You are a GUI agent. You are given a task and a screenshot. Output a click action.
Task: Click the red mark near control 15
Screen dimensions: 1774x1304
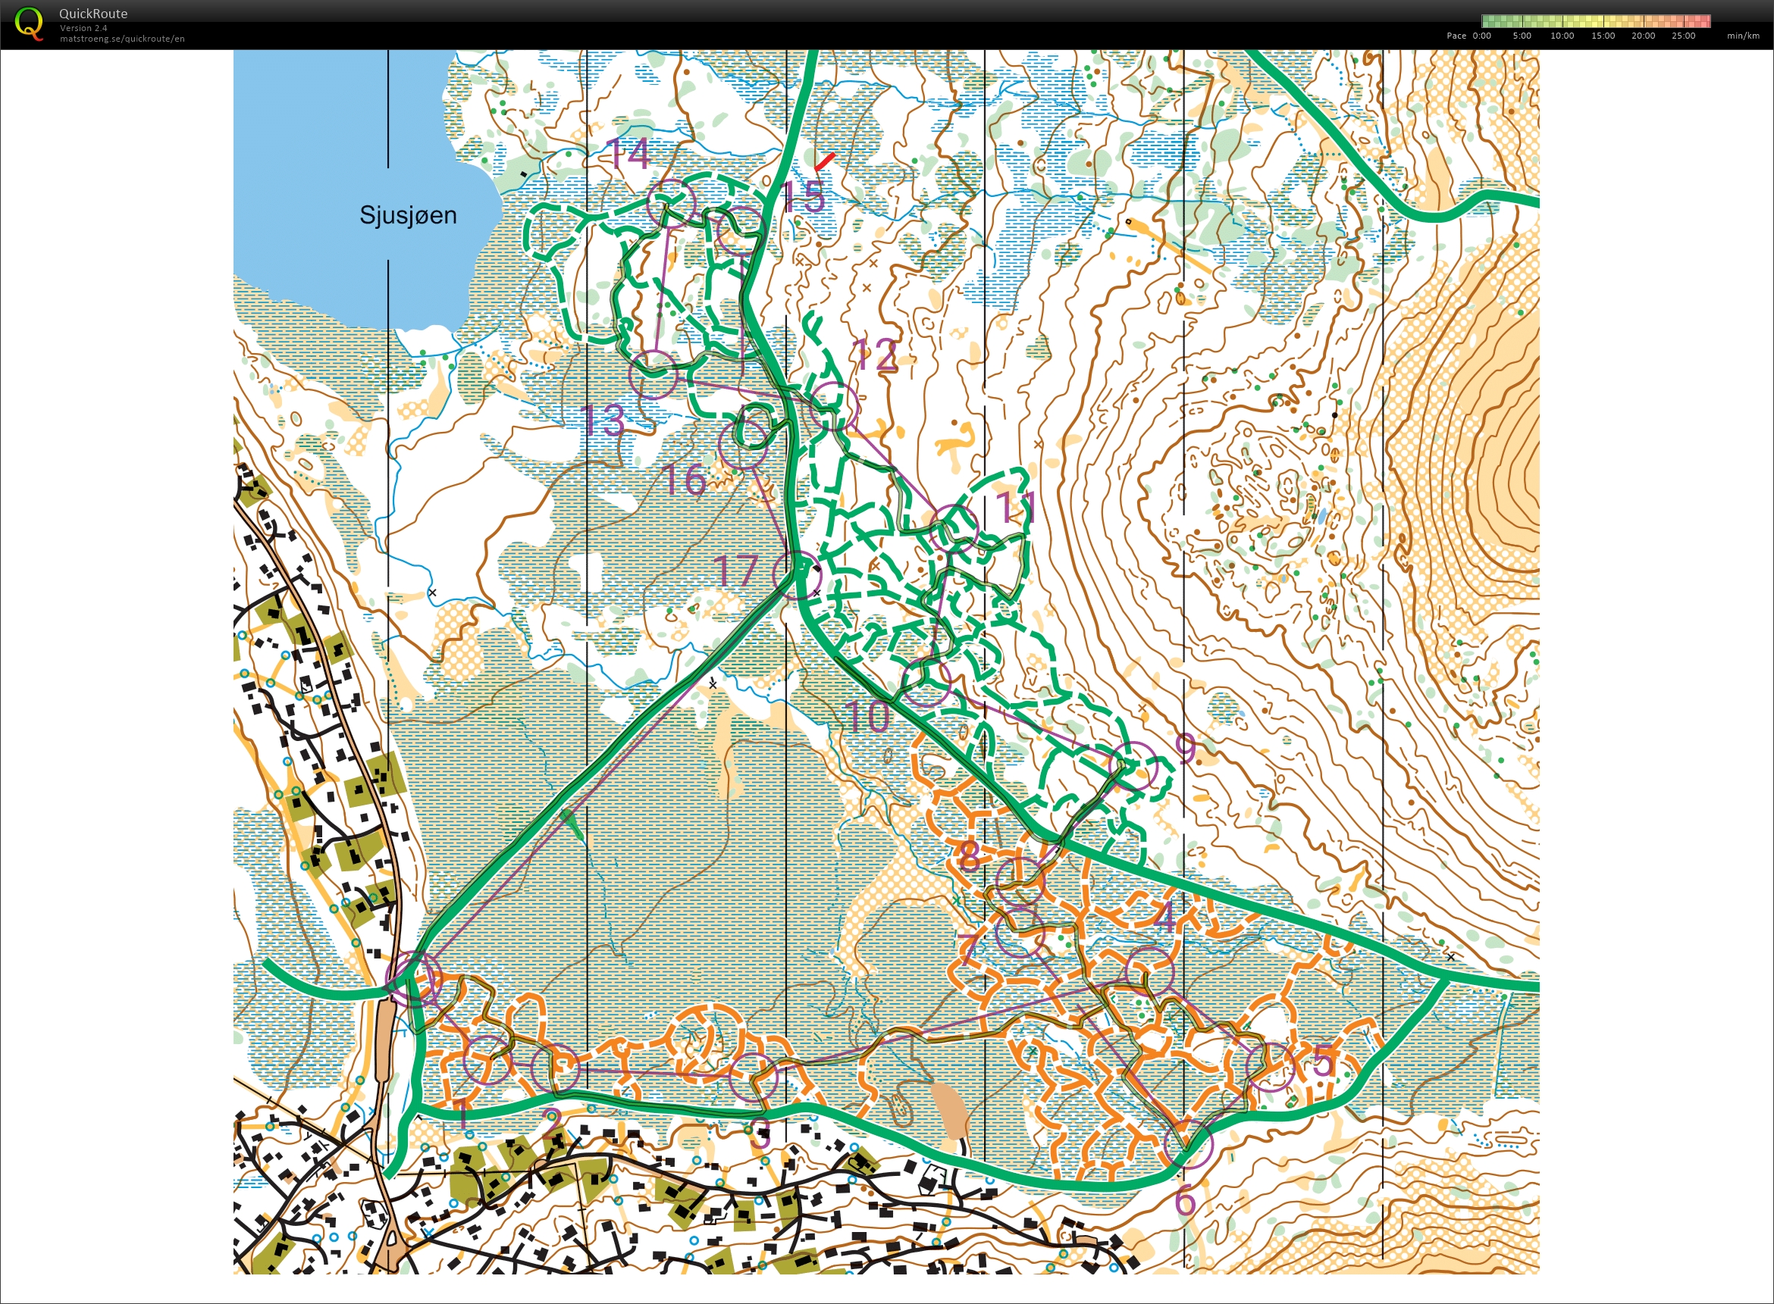pyautogui.click(x=825, y=162)
